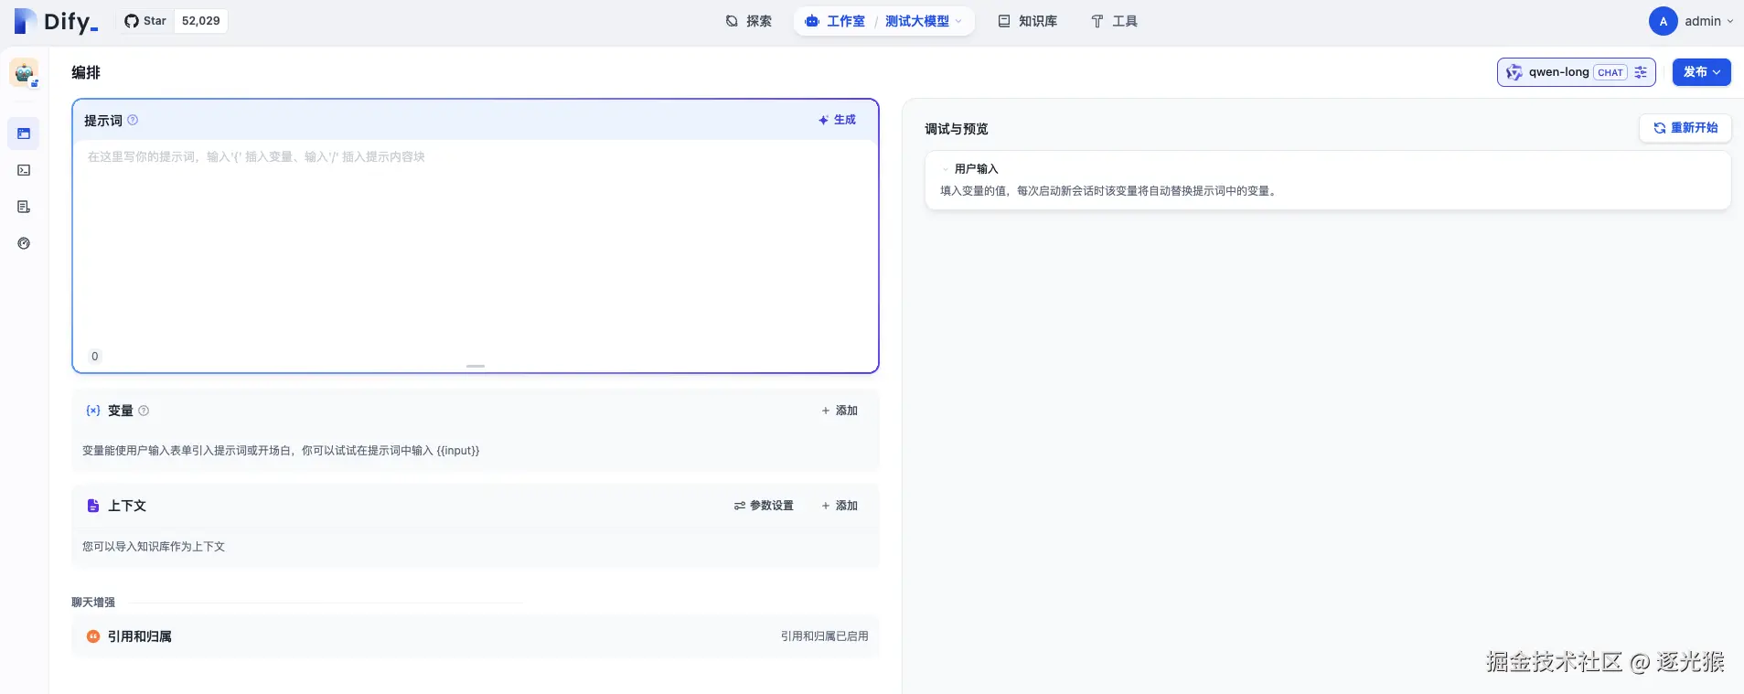Open the 探索 tab

tap(748, 21)
